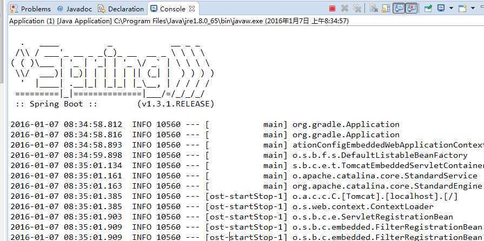Clear the console output
Viewport: 484px width, 241px height.
[x=374, y=9]
